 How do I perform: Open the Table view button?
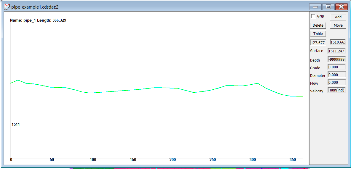[318, 33]
